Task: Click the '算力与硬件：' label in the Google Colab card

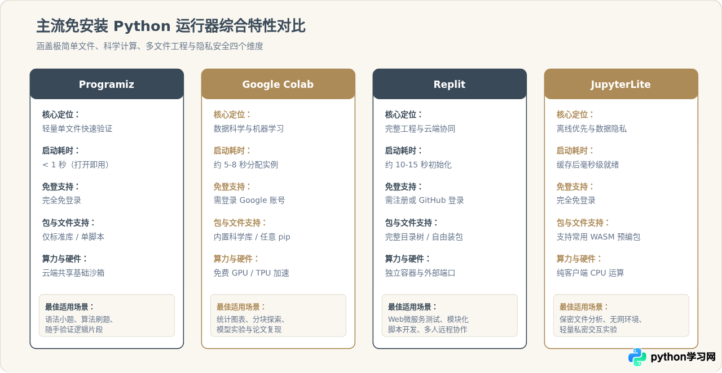Action: point(236,259)
